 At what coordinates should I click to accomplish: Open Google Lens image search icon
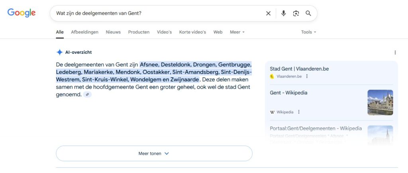click(x=296, y=14)
